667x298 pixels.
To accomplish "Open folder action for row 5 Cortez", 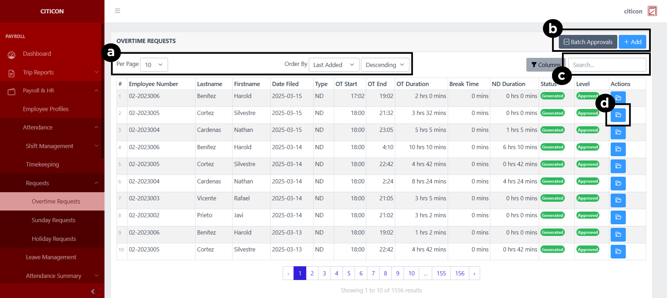I will click(x=618, y=166).
